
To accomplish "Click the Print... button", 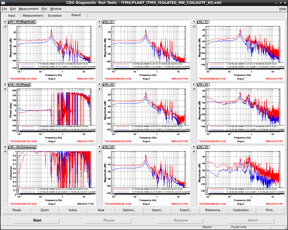I will [270, 210].
